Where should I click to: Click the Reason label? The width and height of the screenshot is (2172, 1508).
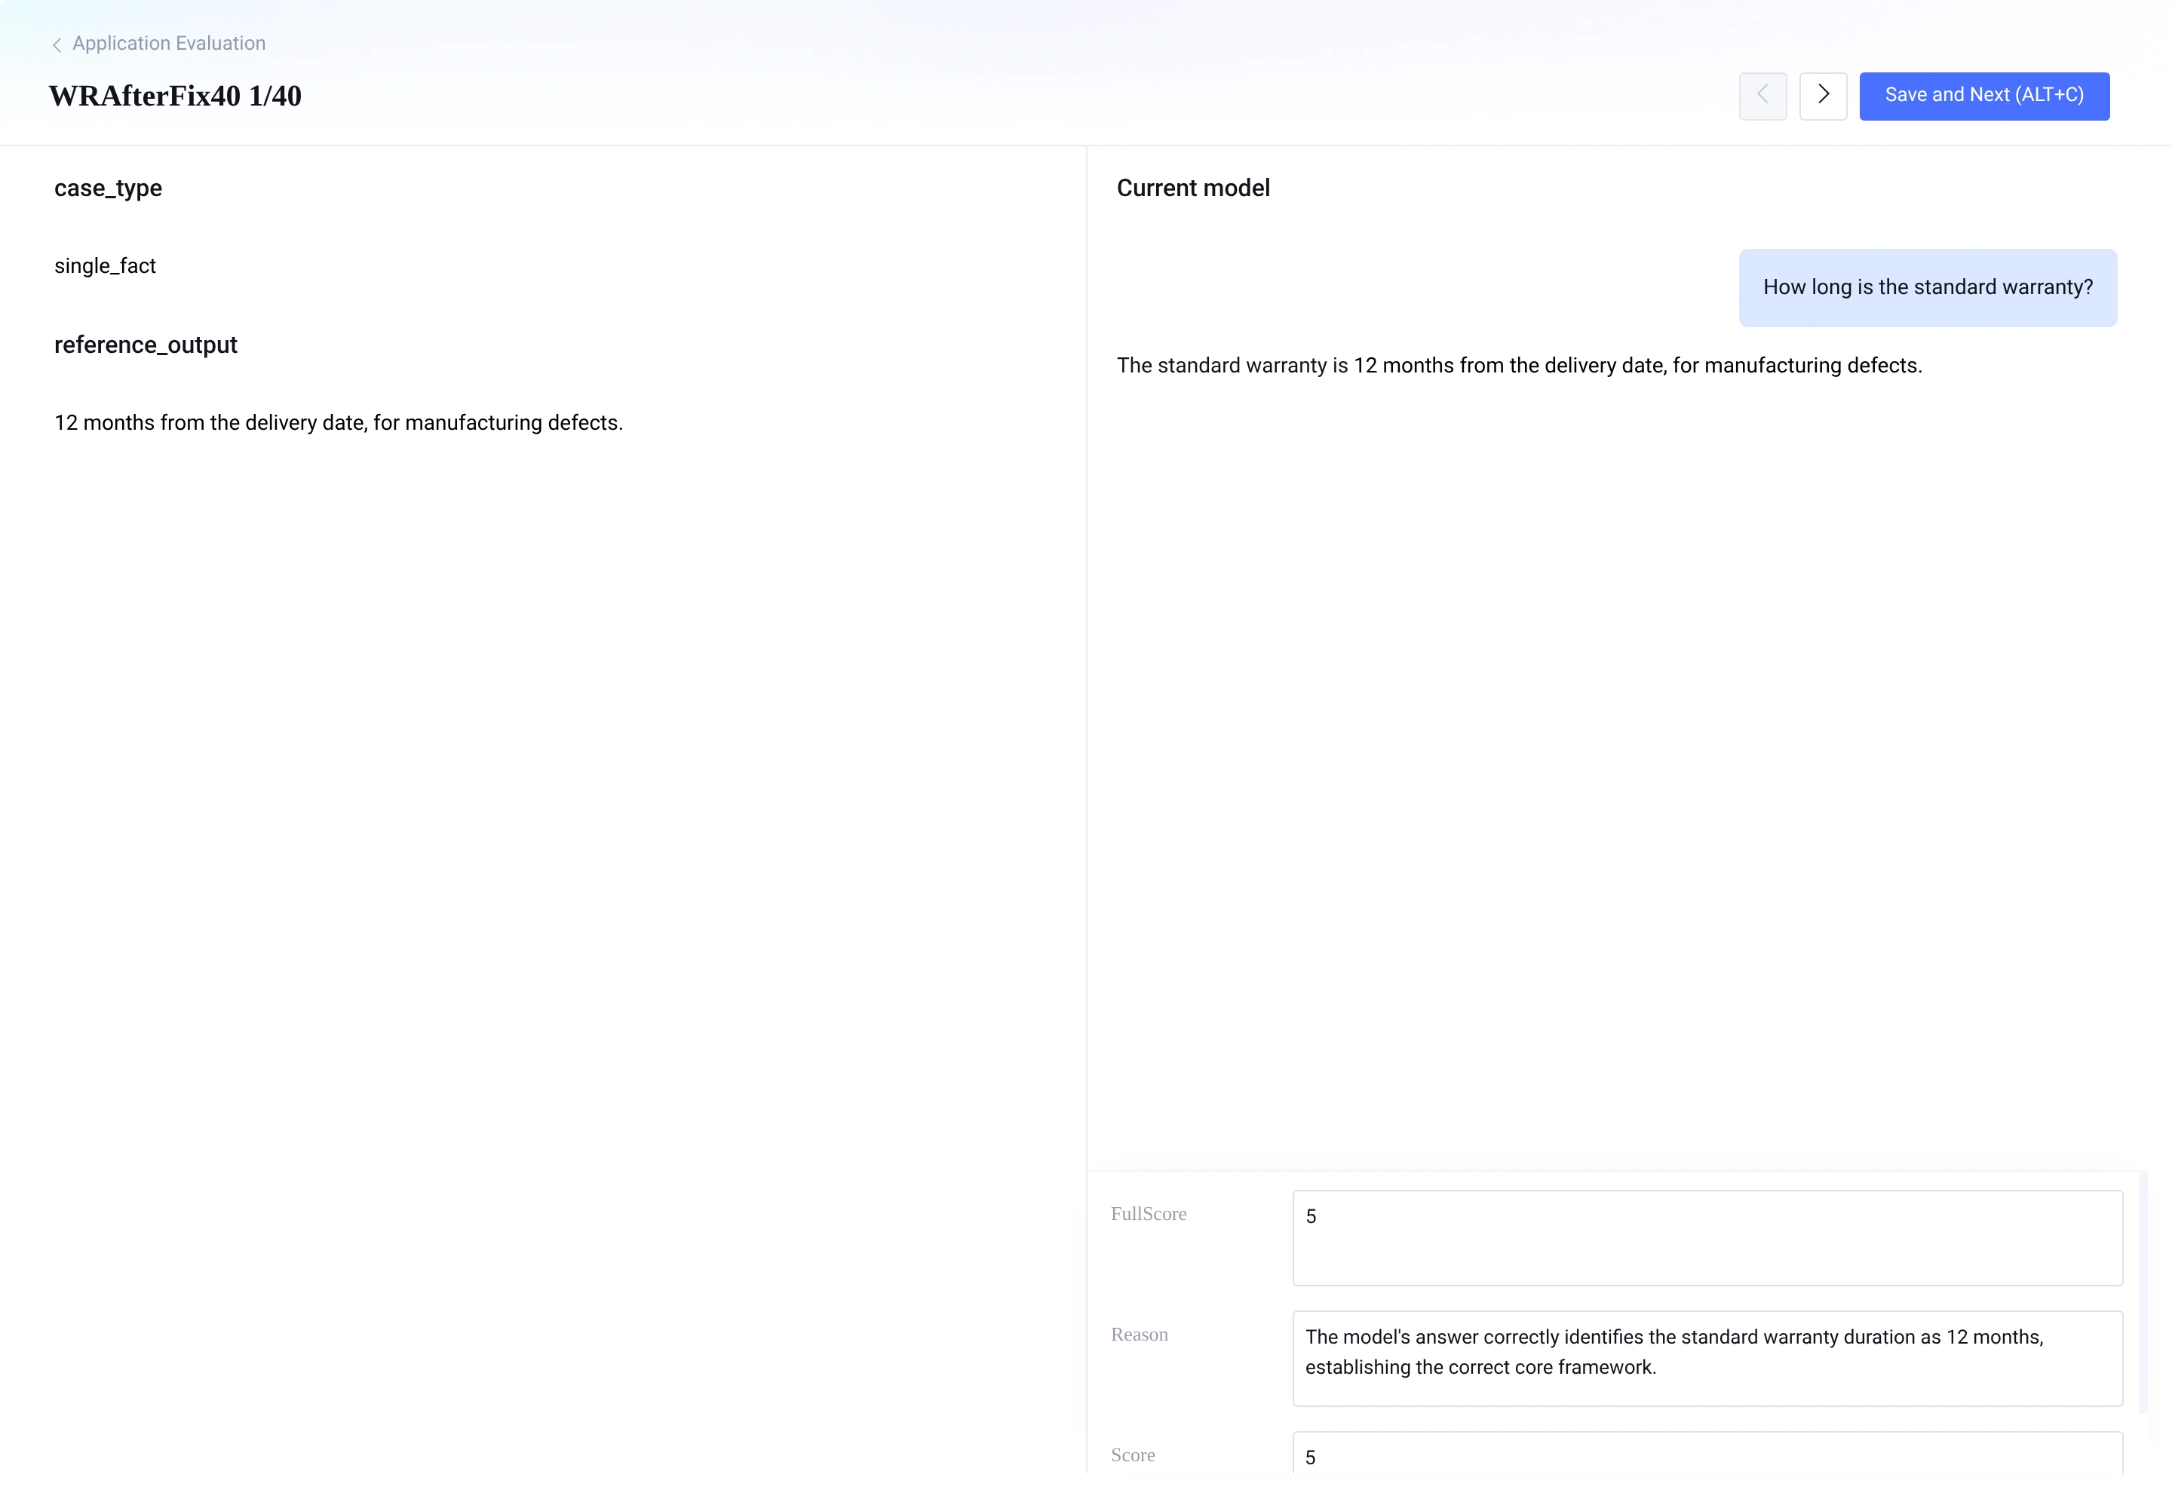[x=1139, y=1335]
